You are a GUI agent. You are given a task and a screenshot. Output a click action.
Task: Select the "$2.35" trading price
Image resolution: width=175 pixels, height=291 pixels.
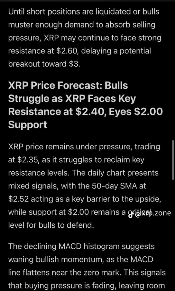(28, 160)
